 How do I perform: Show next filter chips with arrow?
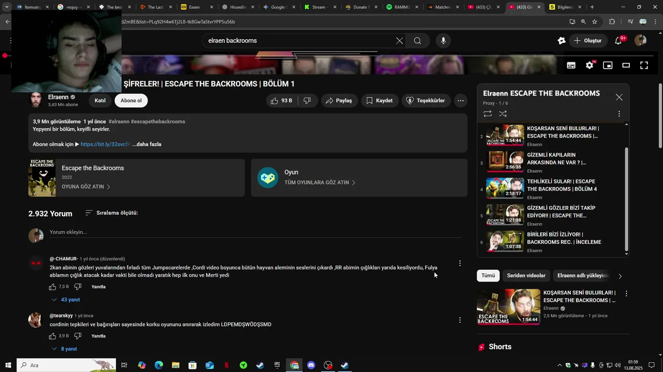tap(620, 276)
